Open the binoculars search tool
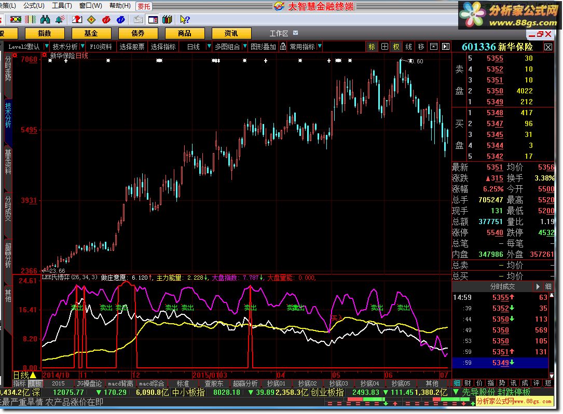 [45, 19]
